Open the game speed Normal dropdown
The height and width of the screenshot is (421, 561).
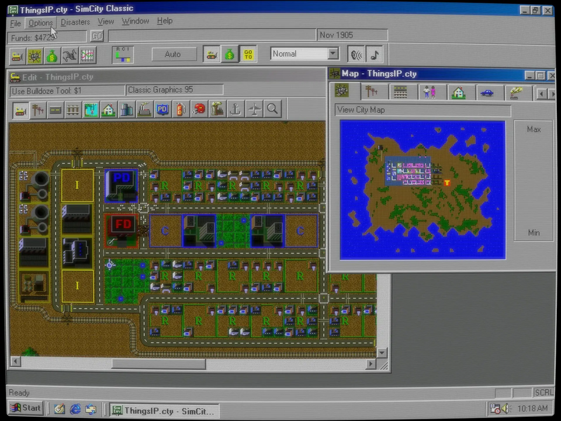[x=333, y=54]
